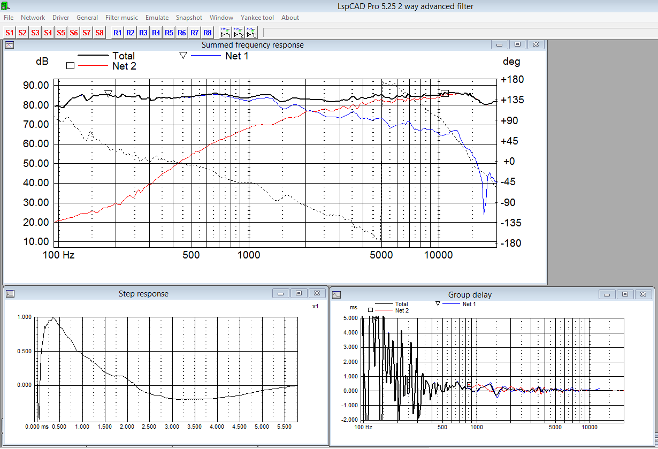Open the Emulate menu
658x449 pixels.
tap(157, 18)
